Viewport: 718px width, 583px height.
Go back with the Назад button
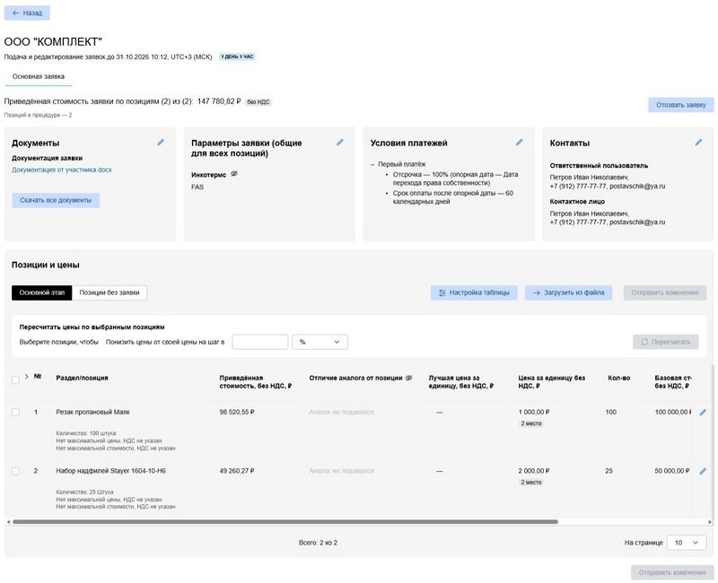[x=27, y=13]
